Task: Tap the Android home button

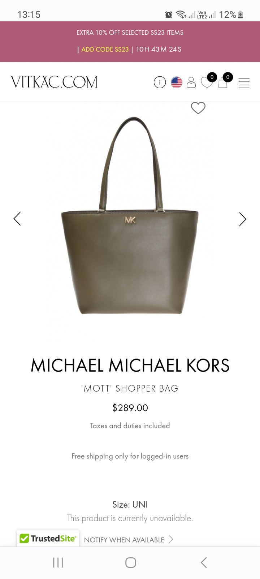Action: tap(130, 562)
